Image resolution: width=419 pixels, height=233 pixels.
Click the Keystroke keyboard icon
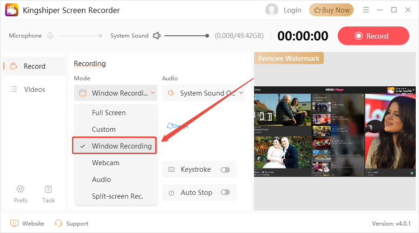point(171,169)
